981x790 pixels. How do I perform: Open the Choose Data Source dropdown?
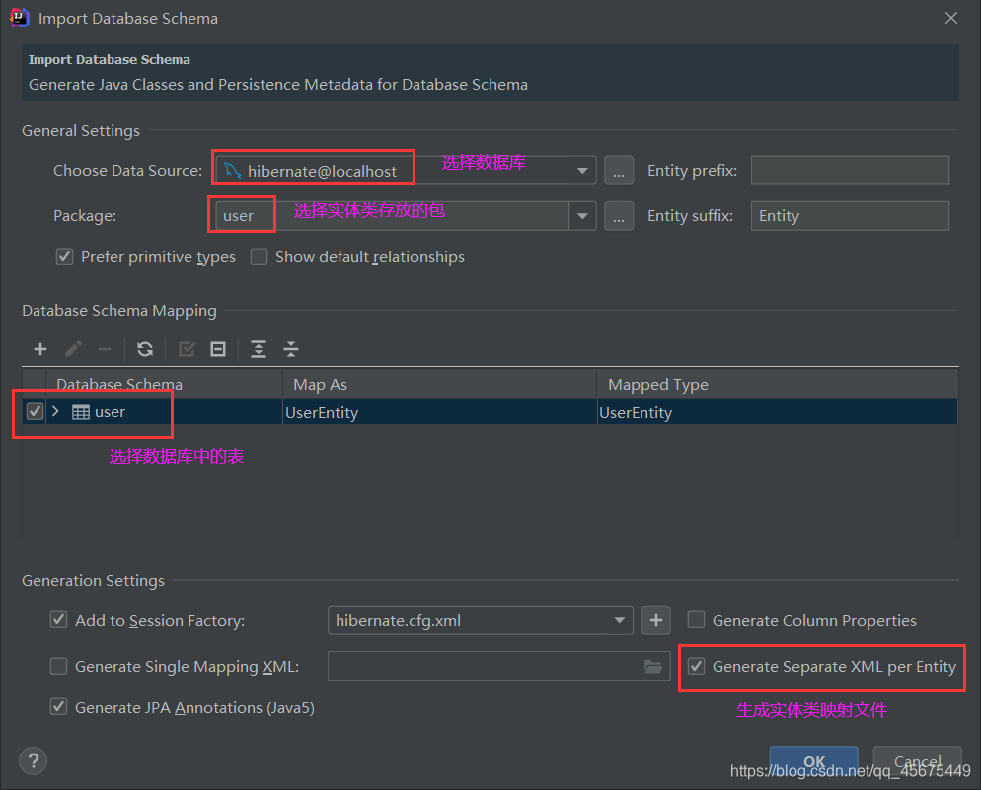point(581,168)
